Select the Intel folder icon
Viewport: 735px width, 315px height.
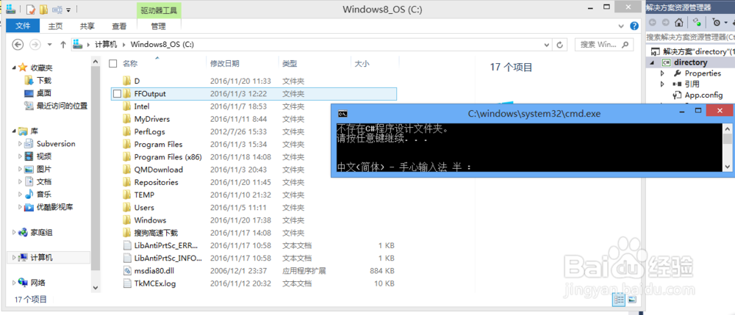coord(126,106)
